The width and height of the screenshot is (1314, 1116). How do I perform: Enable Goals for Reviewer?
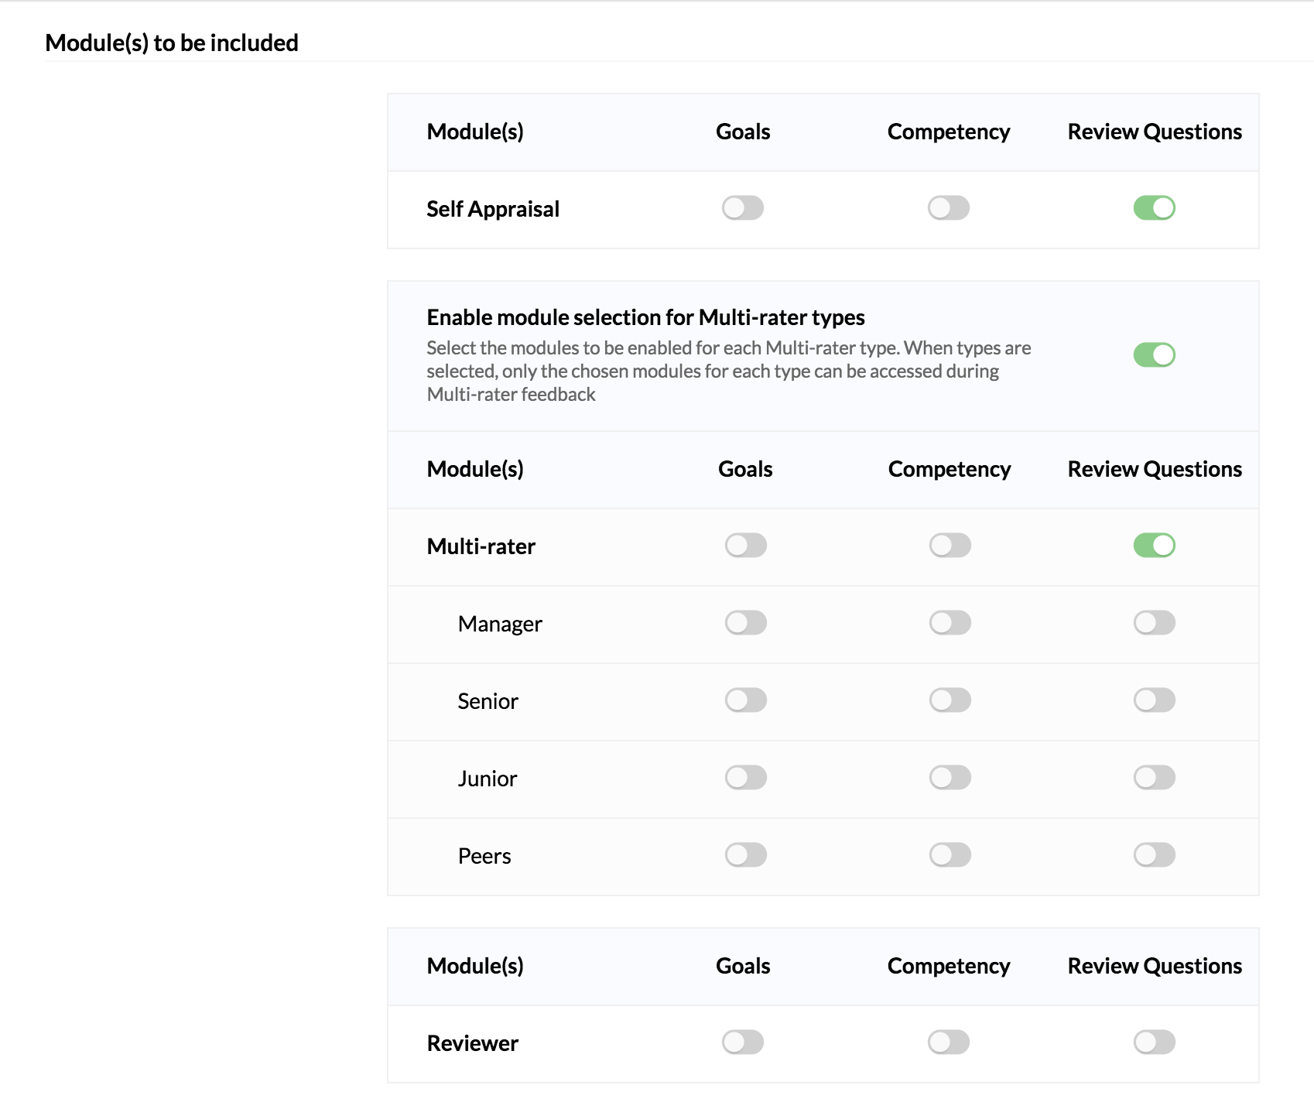point(743,1042)
